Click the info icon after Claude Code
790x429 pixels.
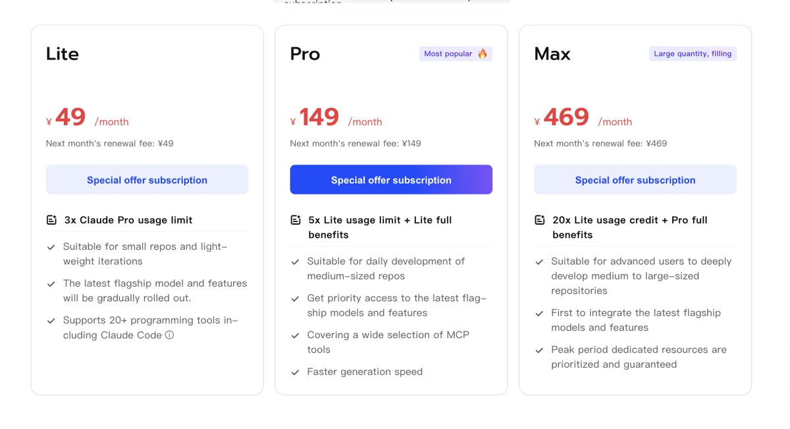169,335
